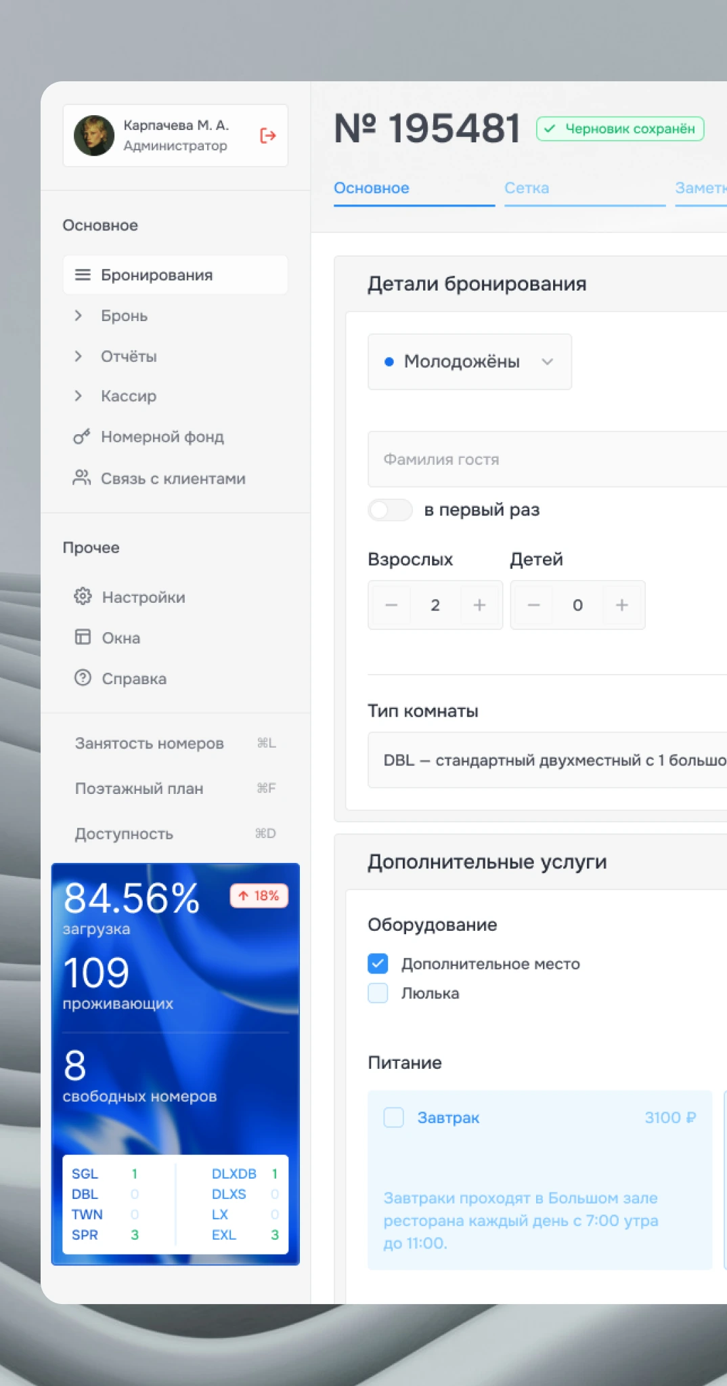This screenshot has height=1386, width=727.
Task: Click the hamburger icon beside Бронирования
Action: (83, 275)
